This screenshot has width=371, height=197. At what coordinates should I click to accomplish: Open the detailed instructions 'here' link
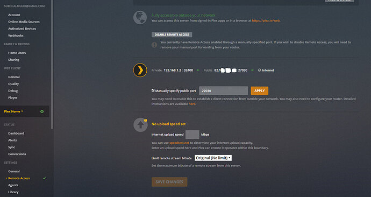point(192,104)
